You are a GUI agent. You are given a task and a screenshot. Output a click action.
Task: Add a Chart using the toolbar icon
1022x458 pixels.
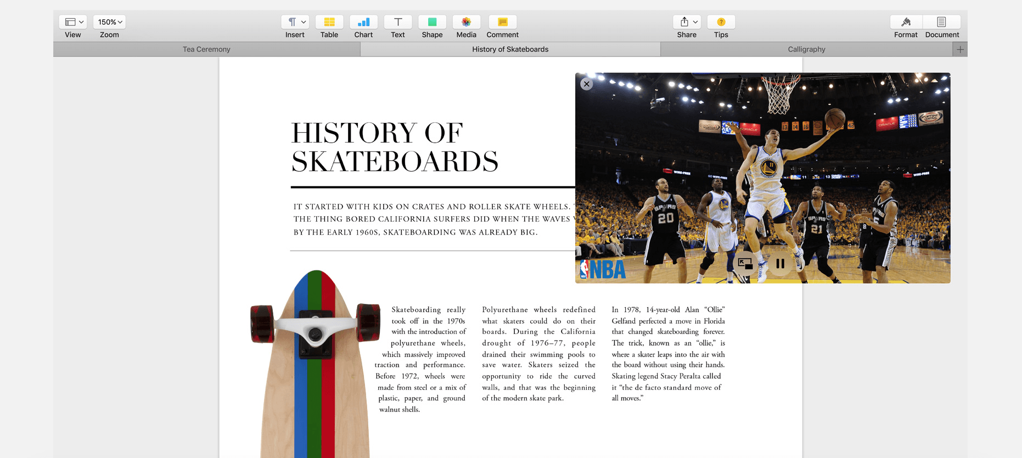[363, 22]
